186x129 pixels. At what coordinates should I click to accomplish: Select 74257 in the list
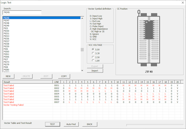6,41
